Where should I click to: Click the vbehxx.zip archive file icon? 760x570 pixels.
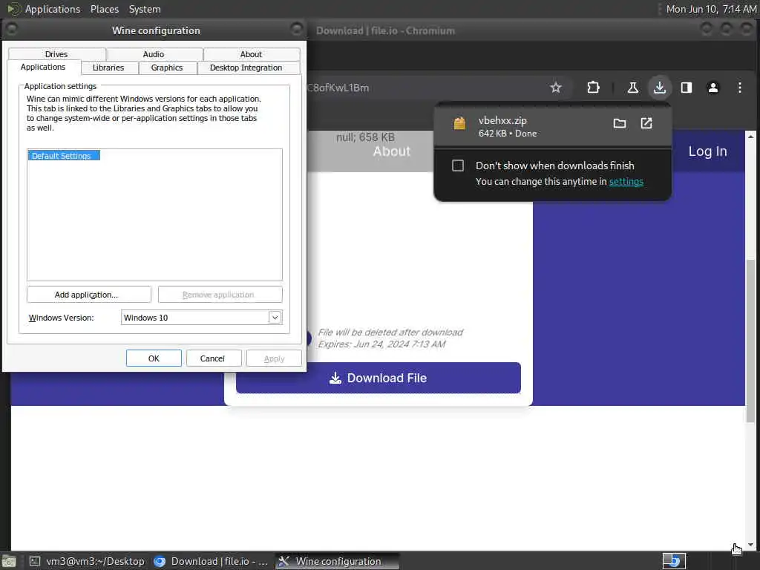(x=459, y=124)
